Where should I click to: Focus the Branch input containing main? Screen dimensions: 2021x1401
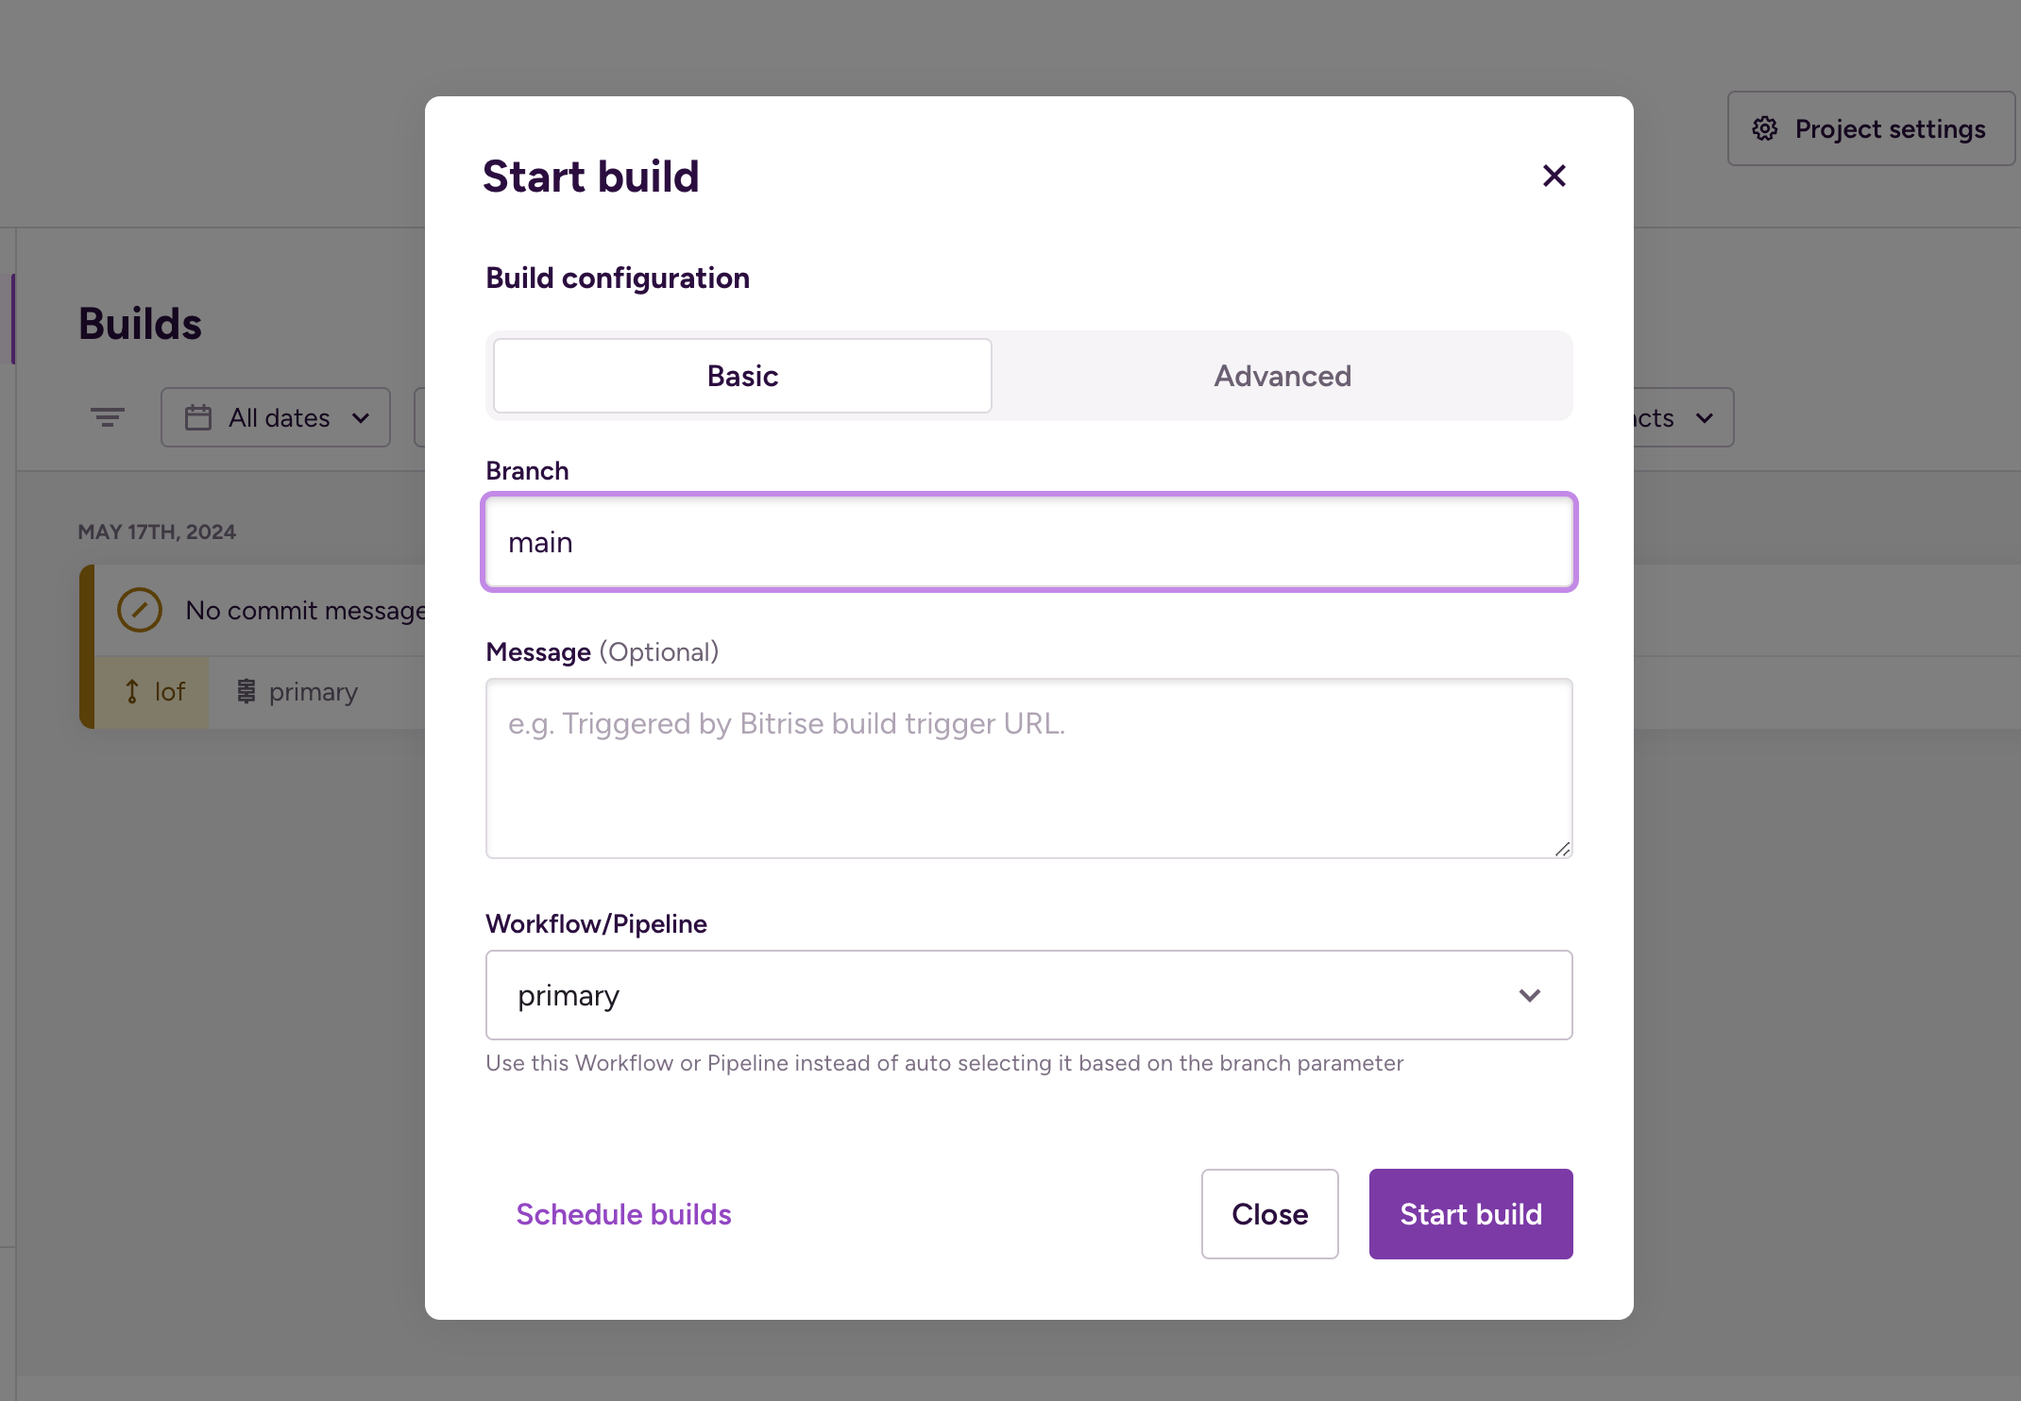tap(1028, 541)
